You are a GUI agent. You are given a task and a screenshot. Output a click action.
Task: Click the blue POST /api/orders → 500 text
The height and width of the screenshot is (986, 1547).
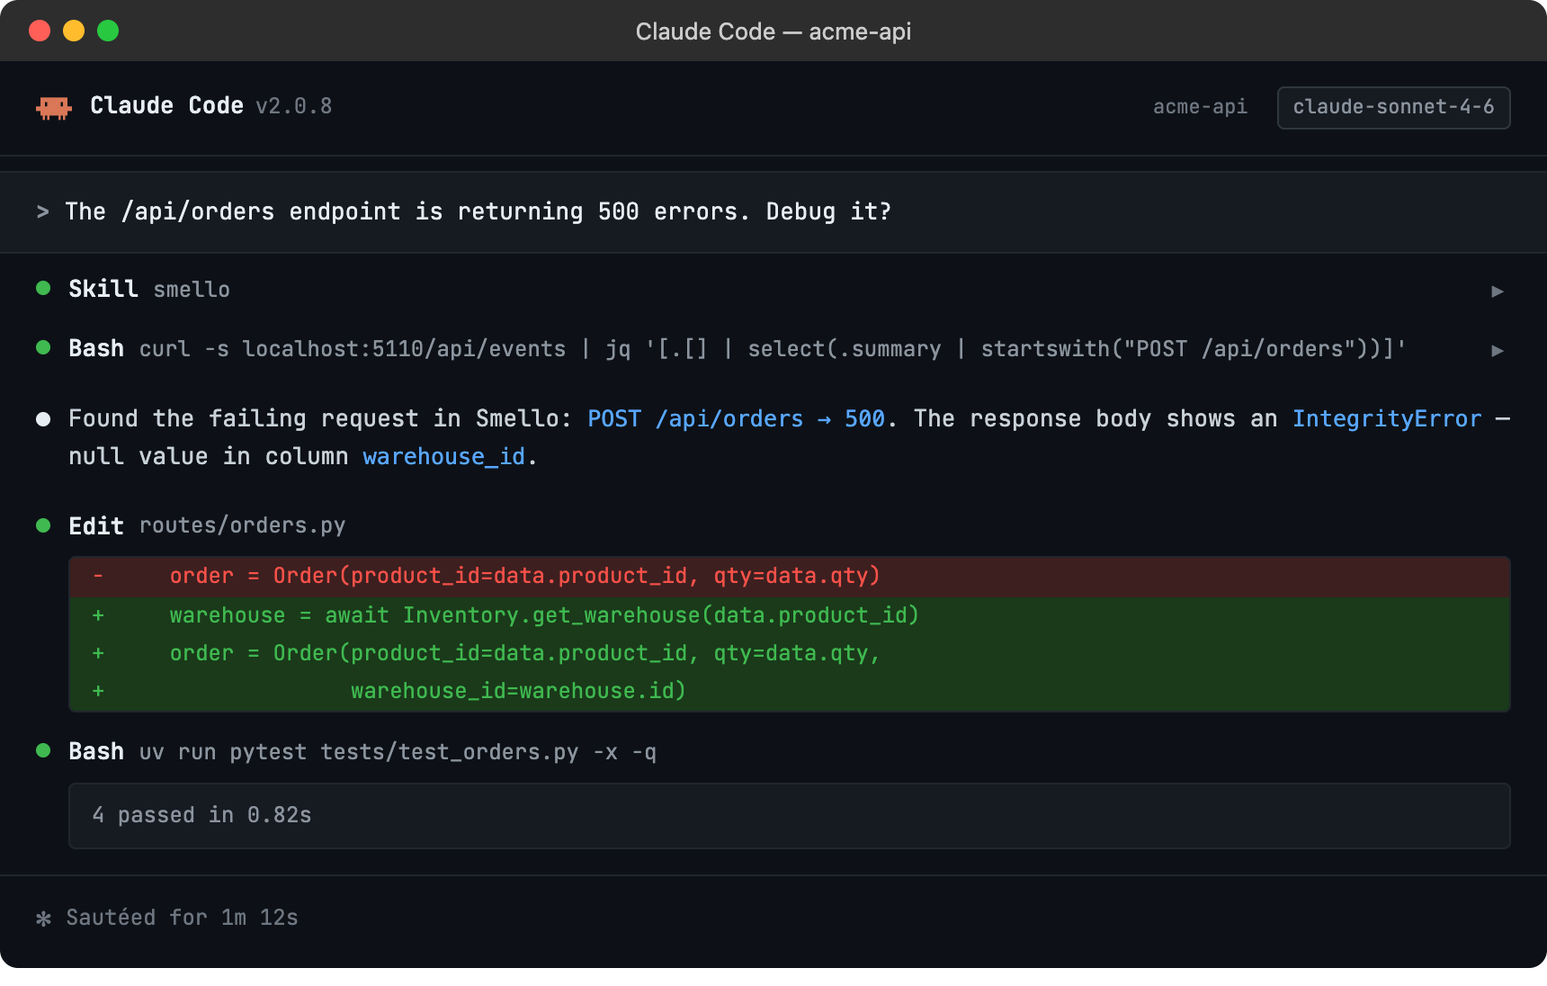[x=736, y=418]
